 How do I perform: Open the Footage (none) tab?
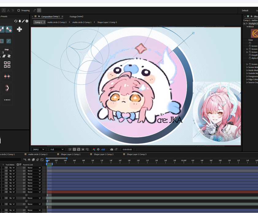[76, 17]
